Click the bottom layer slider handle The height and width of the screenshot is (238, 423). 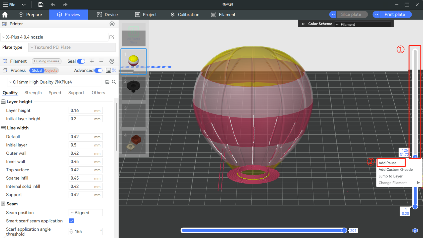click(x=415, y=207)
